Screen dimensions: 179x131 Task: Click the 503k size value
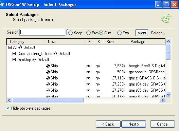[x=121, y=72]
